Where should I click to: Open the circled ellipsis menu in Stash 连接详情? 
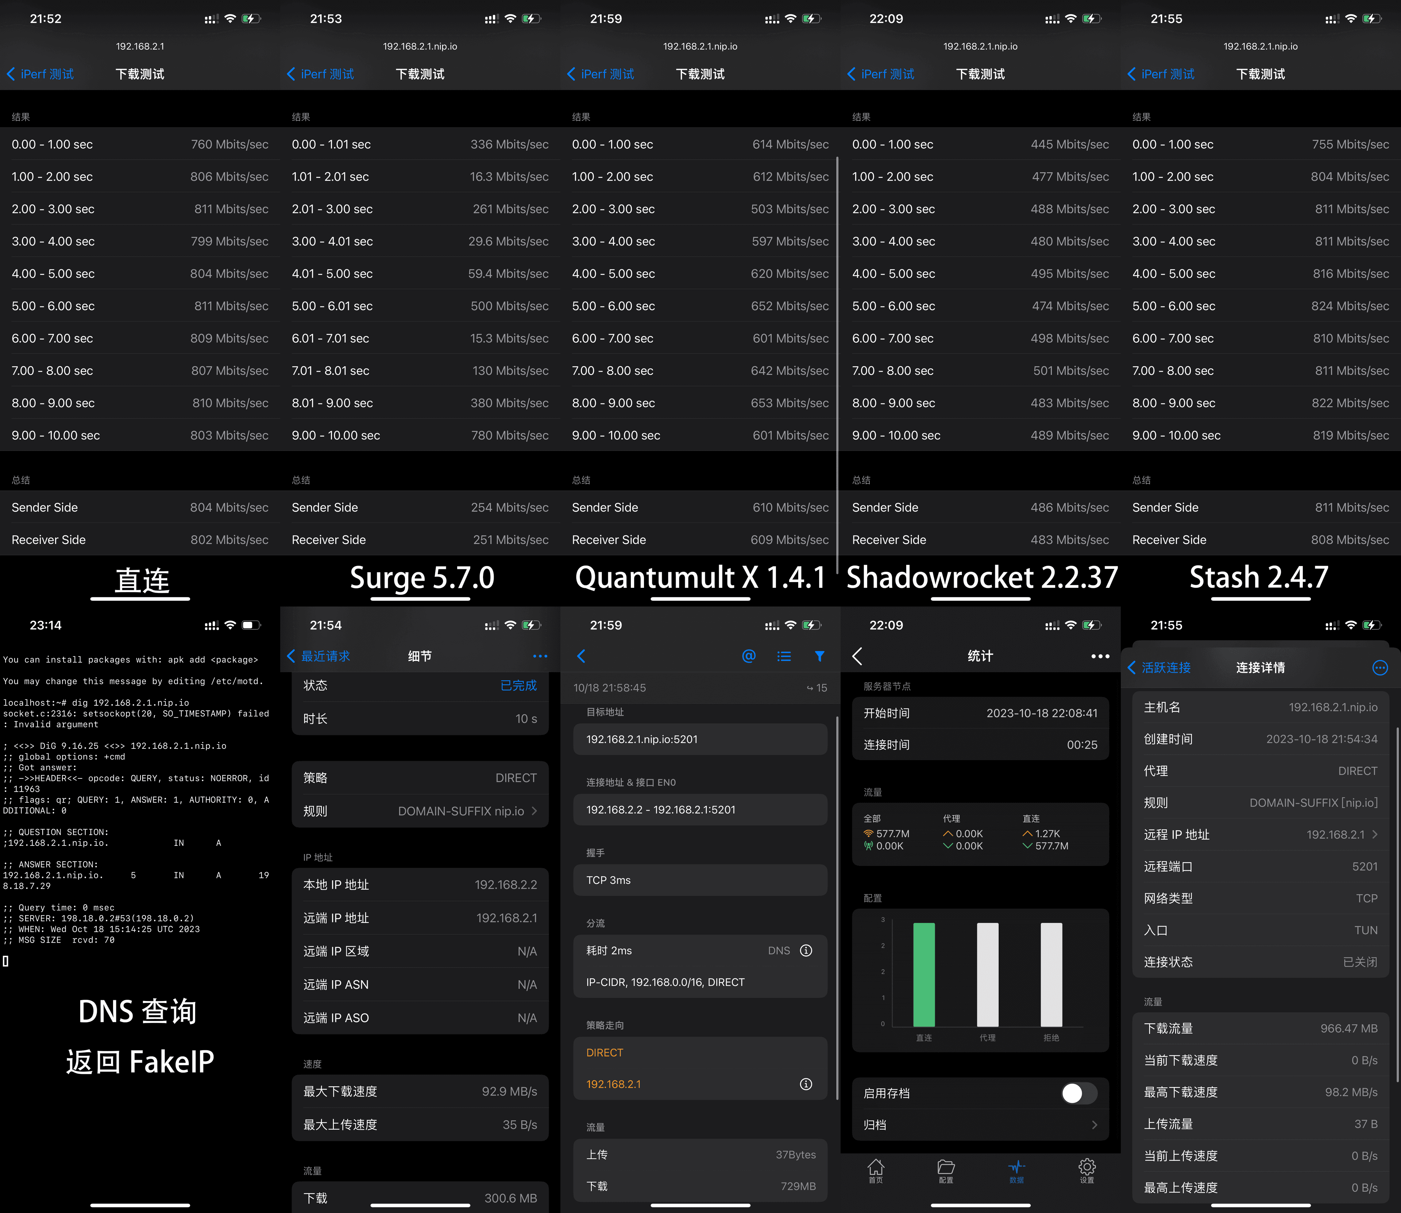pyautogui.click(x=1379, y=667)
